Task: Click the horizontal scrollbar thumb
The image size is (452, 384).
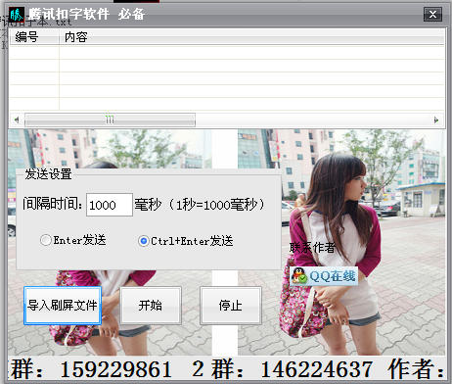Action: [110, 120]
